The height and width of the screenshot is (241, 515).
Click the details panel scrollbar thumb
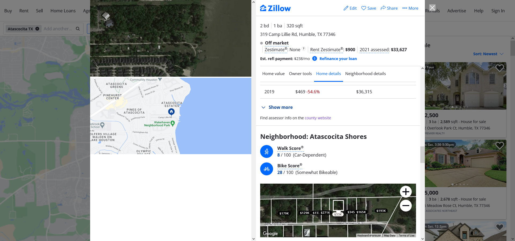click(x=422, y=155)
